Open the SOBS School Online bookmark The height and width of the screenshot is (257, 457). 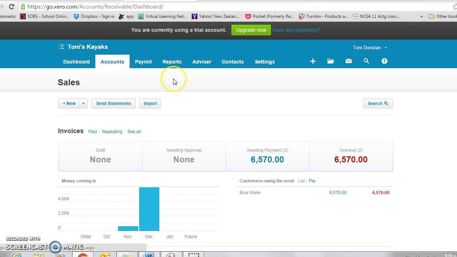[45, 16]
